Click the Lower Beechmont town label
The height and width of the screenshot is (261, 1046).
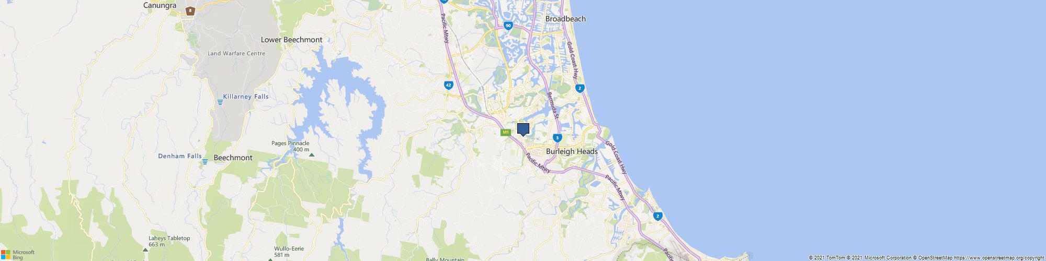(x=292, y=40)
